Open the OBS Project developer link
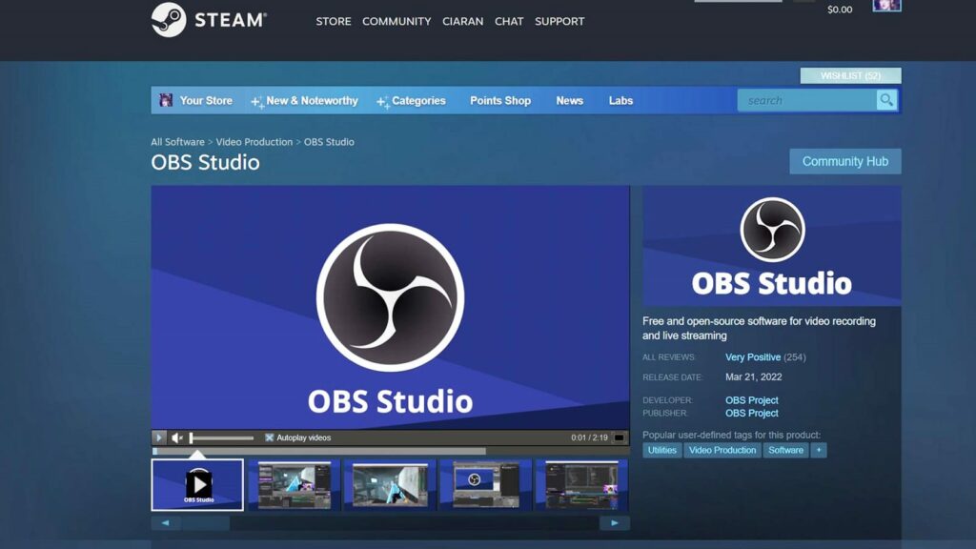The image size is (976, 549). (x=751, y=400)
